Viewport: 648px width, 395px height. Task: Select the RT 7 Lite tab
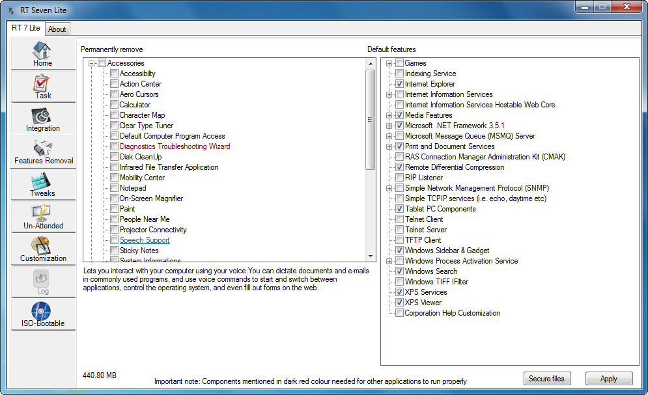click(x=25, y=28)
